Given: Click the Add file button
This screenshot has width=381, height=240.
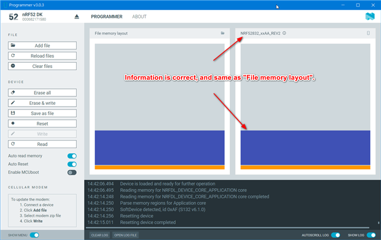Looking at the screenshot, I should 42,45.
